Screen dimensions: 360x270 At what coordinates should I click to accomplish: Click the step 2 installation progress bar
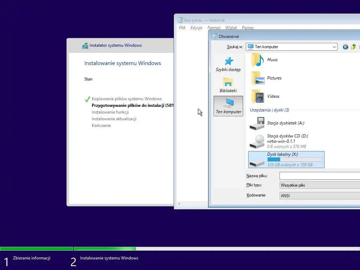tap(217, 249)
